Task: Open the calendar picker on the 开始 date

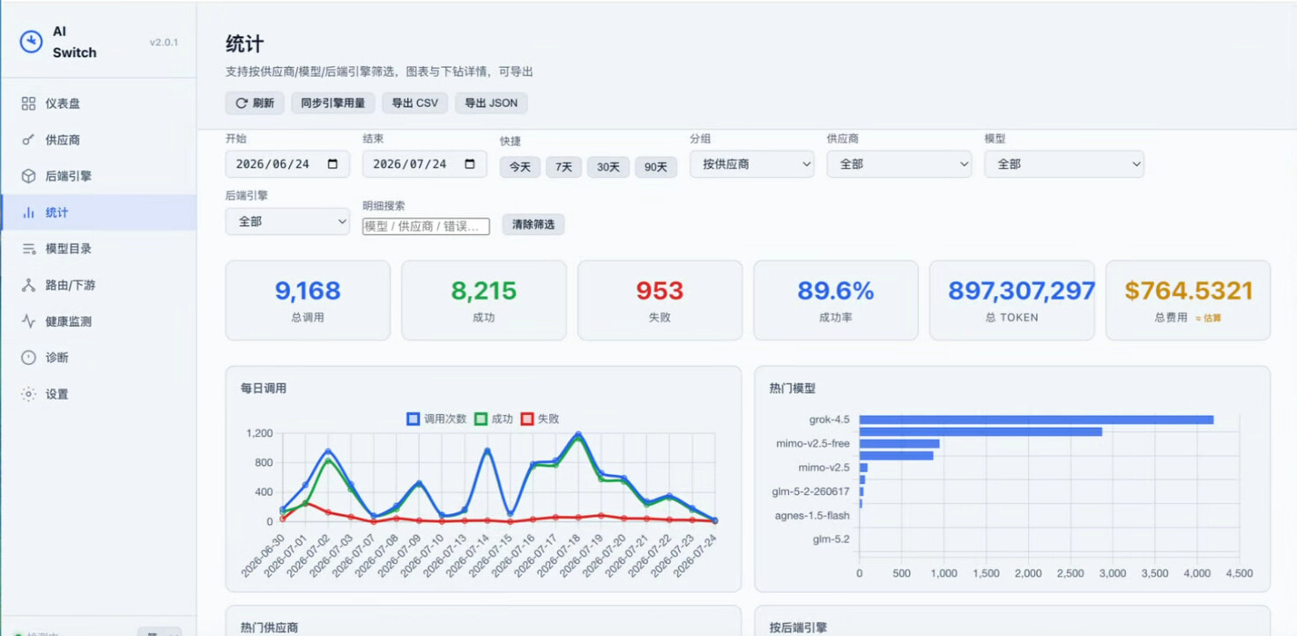Action: point(332,164)
